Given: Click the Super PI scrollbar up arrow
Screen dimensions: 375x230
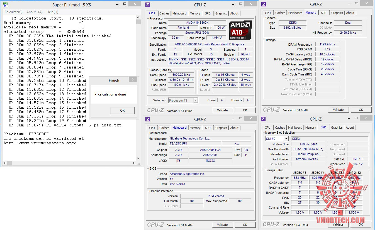Looking at the screenshot, I should click(x=138, y=17).
